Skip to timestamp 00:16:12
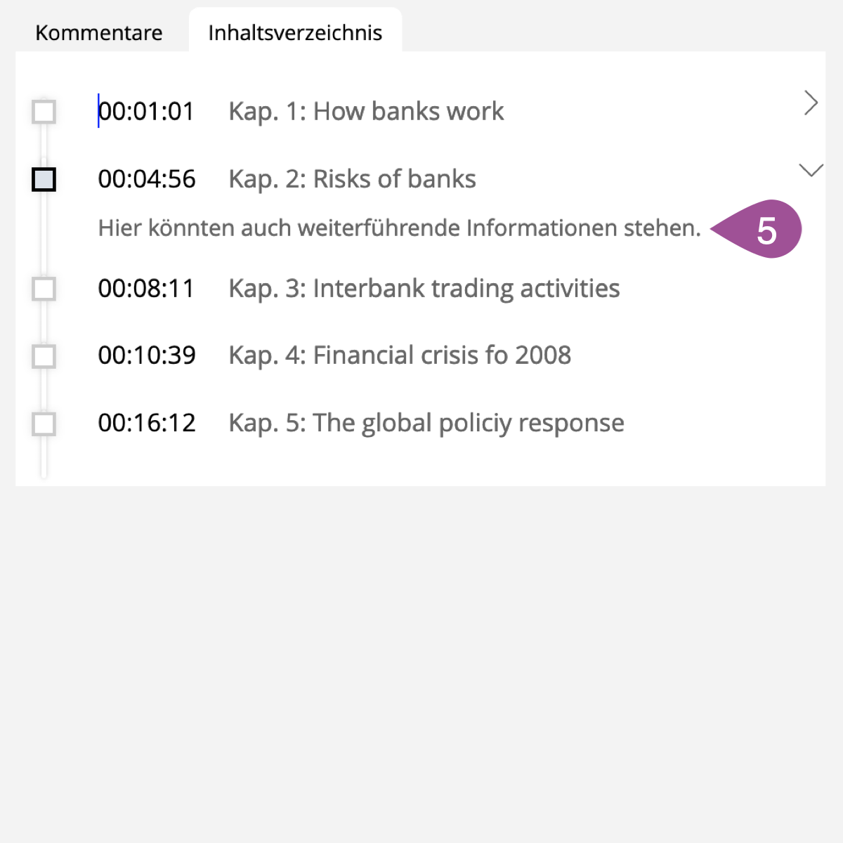843x843 pixels. point(147,423)
